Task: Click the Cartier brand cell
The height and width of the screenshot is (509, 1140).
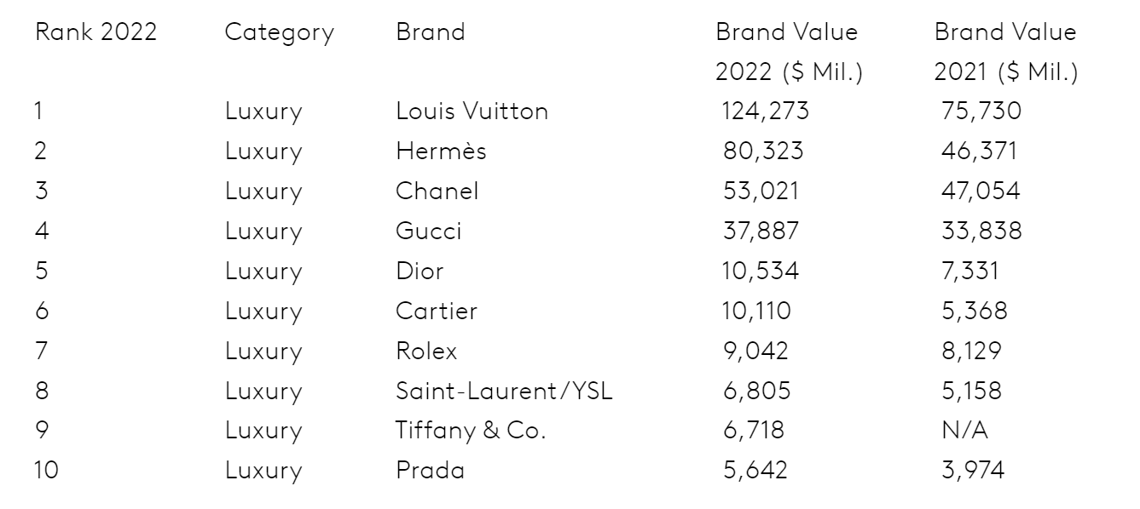Action: pos(437,312)
